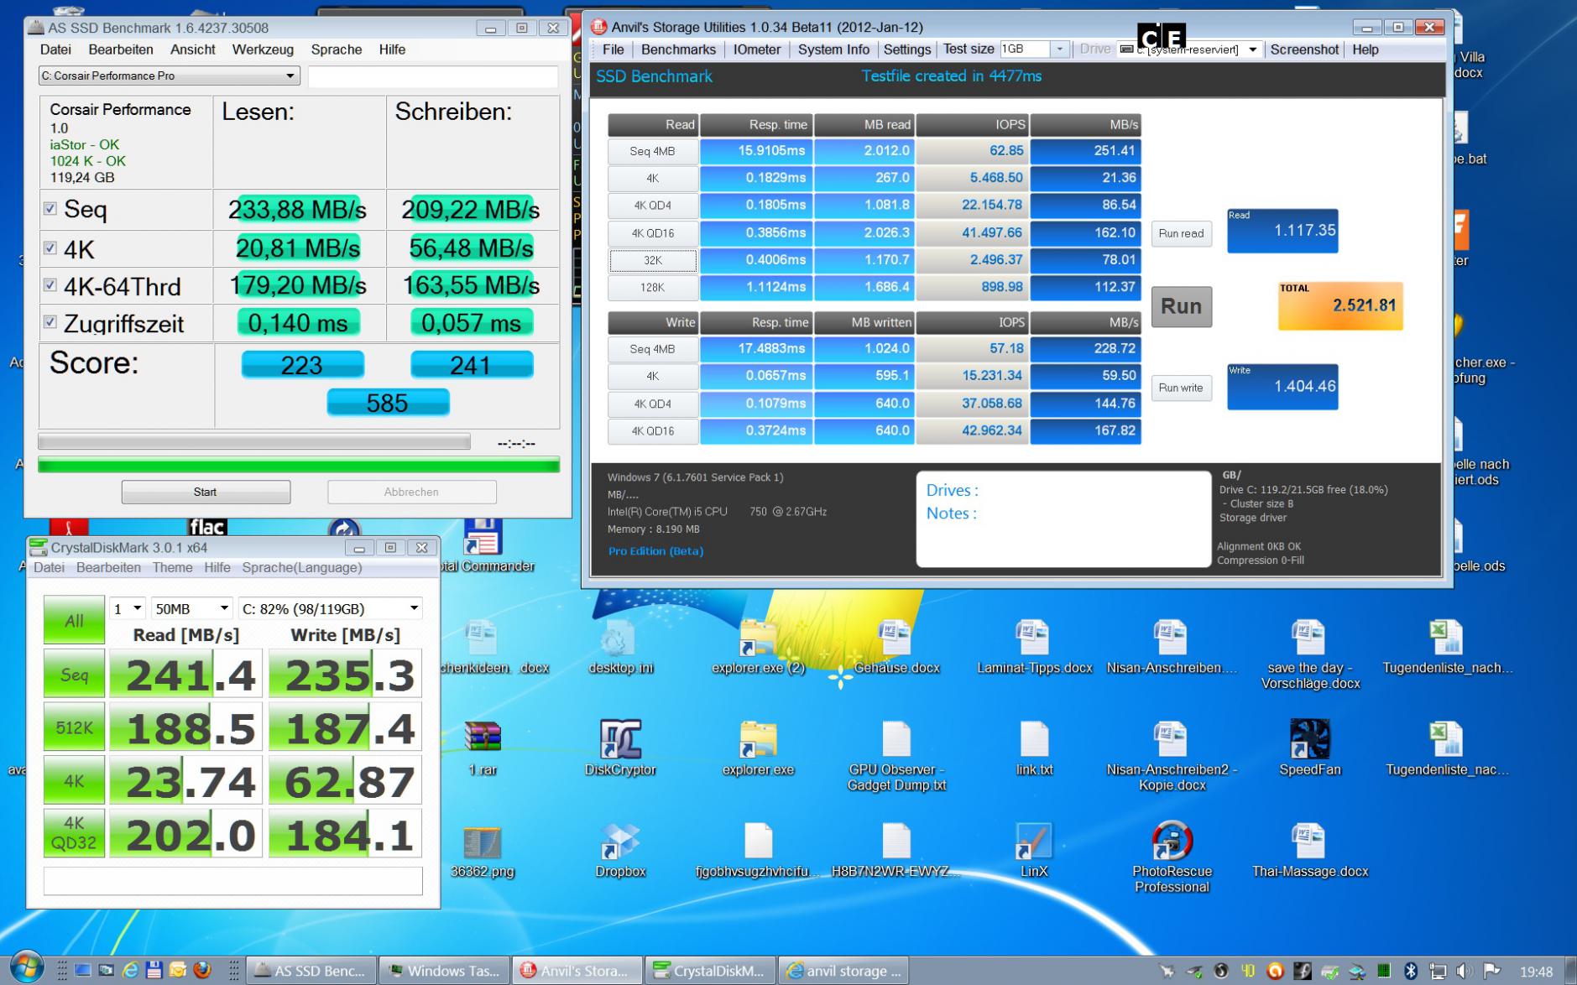Click the gray progress bar above the green one
Viewport: 1577px width, 985px height.
click(253, 442)
